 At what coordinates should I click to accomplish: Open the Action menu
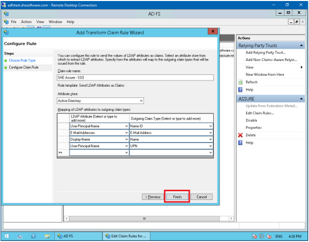tap(26, 22)
